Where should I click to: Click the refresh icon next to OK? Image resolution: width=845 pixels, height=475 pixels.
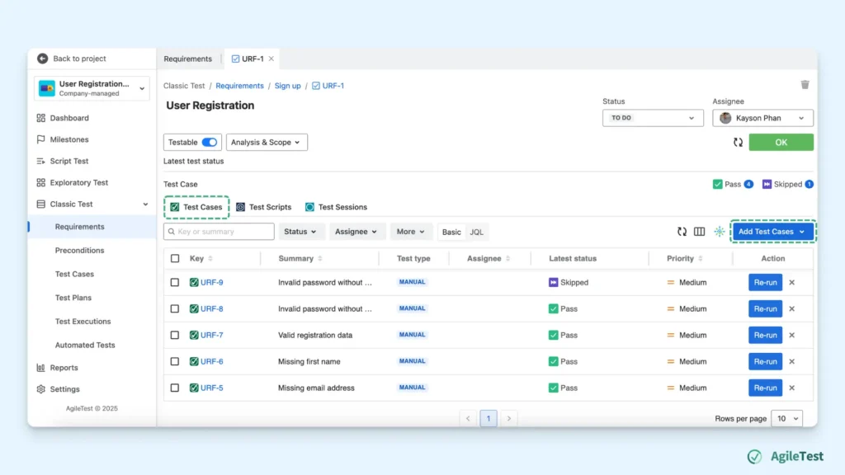point(738,142)
